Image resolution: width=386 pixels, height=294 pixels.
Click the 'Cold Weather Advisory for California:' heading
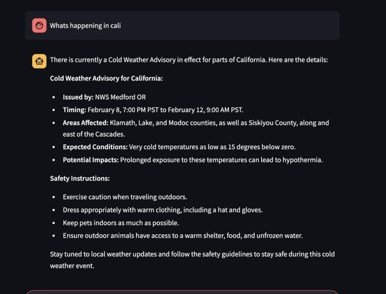click(x=106, y=78)
